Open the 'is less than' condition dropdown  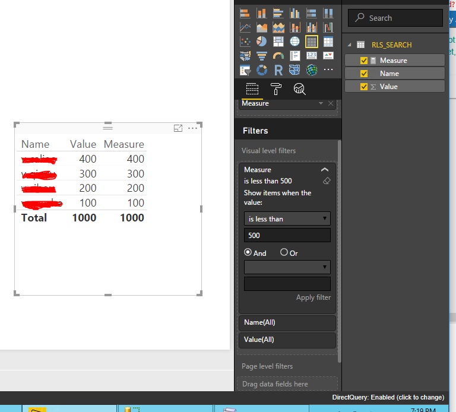(287, 218)
